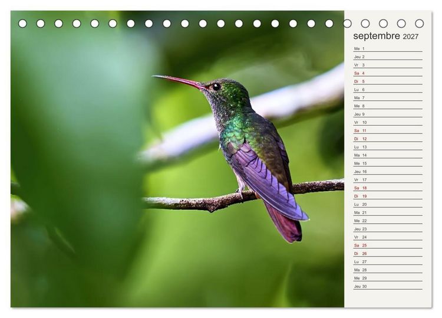Select the 'Lu 20' date row

pyautogui.click(x=388, y=204)
